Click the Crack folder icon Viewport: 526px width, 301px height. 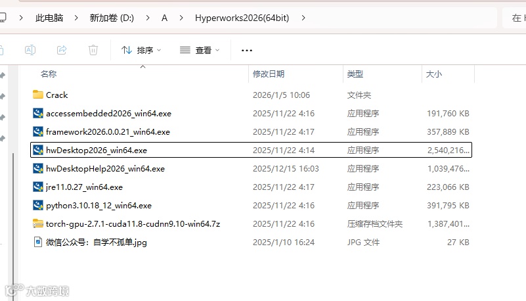38,95
